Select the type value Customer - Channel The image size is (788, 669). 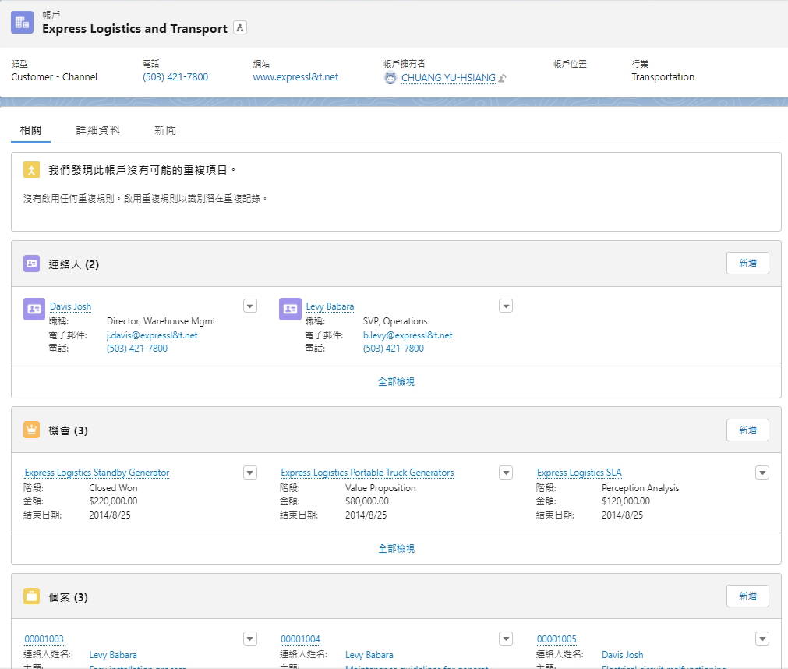point(55,77)
